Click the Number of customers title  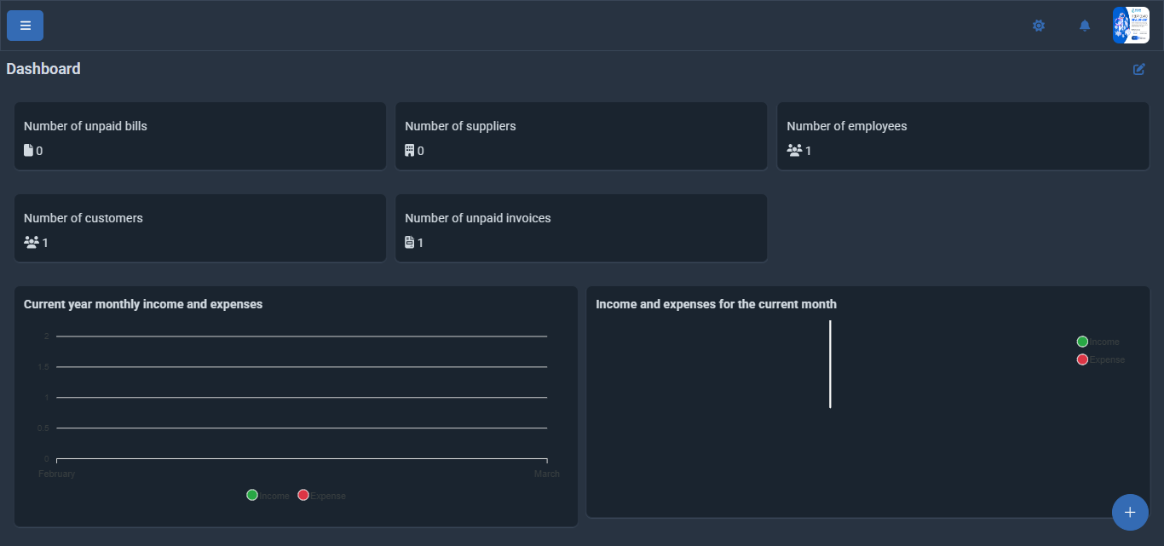[84, 218]
